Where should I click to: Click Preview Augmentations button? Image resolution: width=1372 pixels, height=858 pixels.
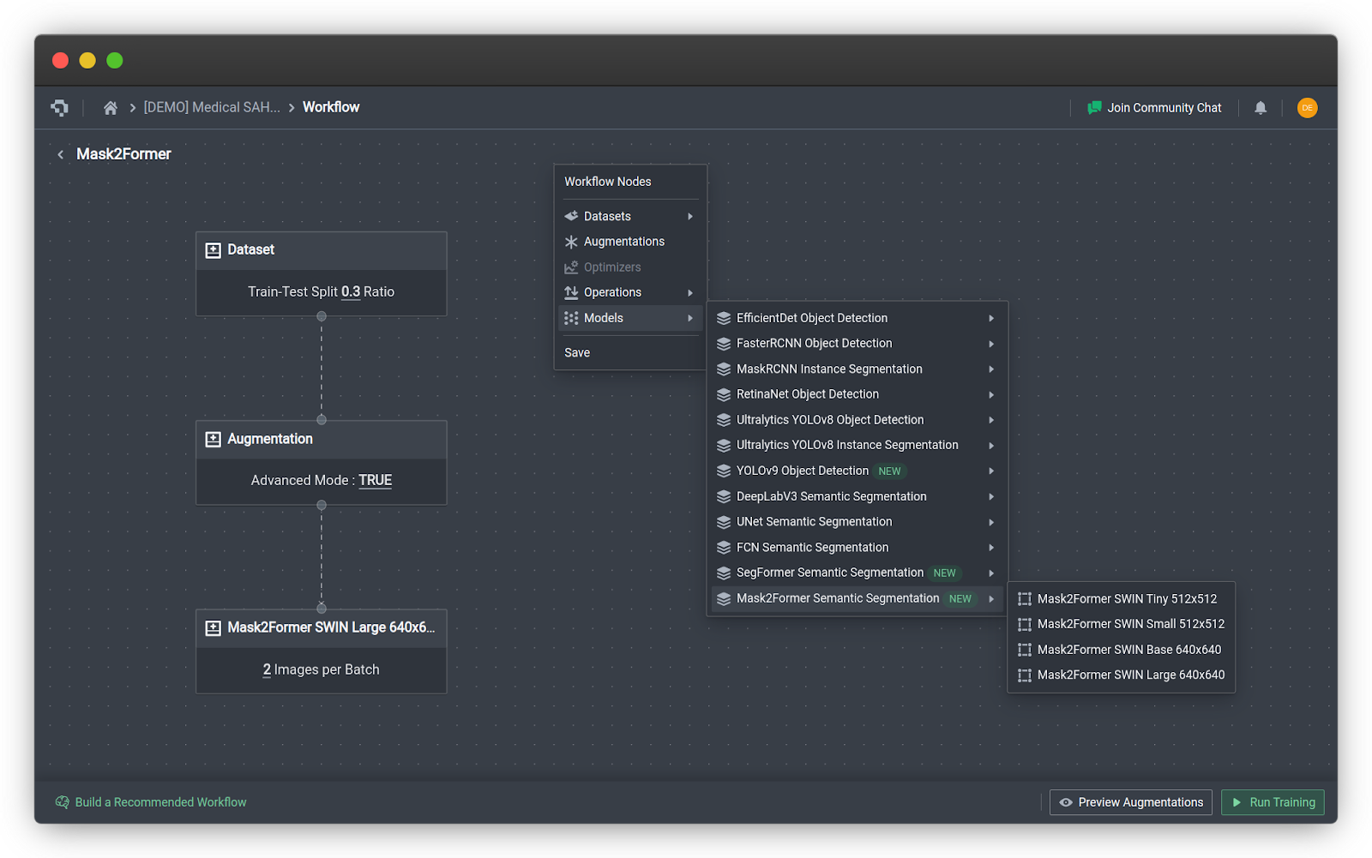1130,802
